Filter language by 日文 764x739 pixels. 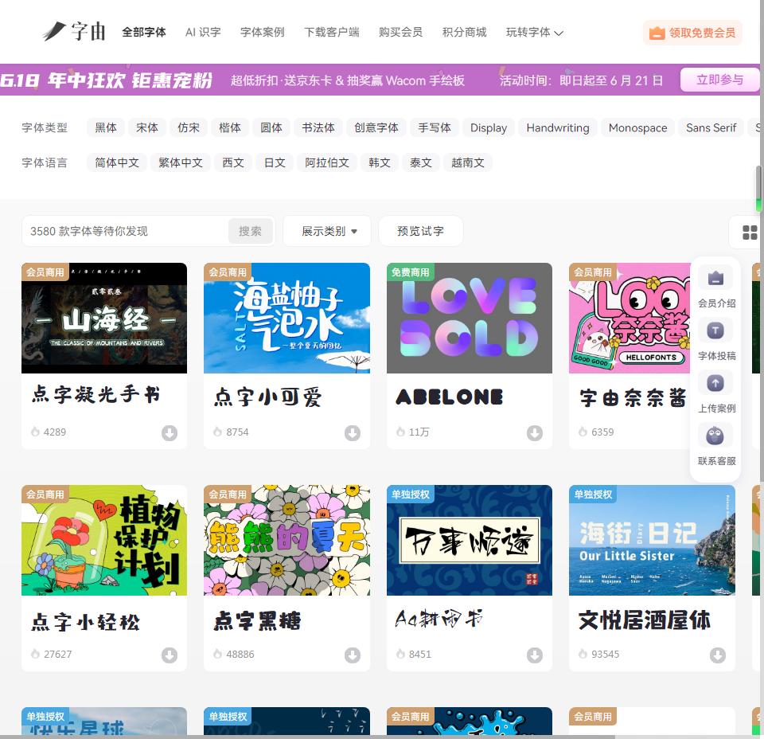(x=275, y=162)
